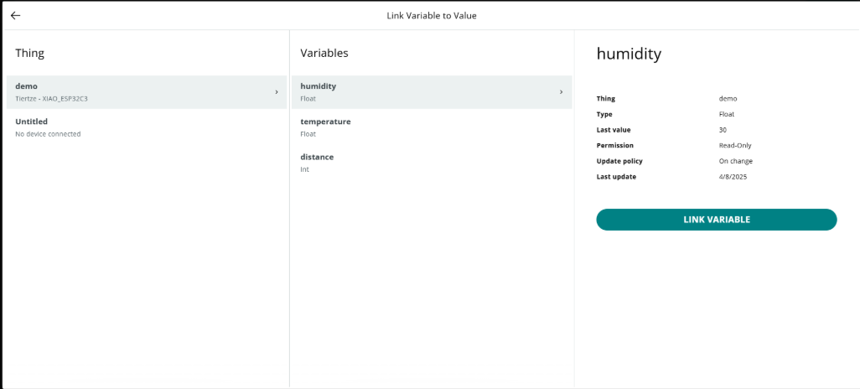
Task: Click the Last value 30
Action: [723, 130]
